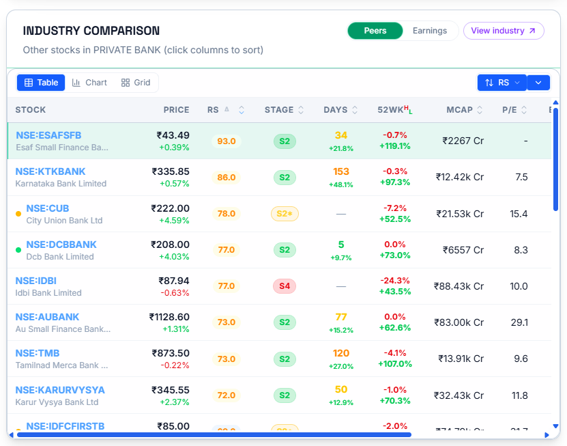
Task: Open the NSE:IDFCFIRSTB stock link
Action: tap(65, 426)
